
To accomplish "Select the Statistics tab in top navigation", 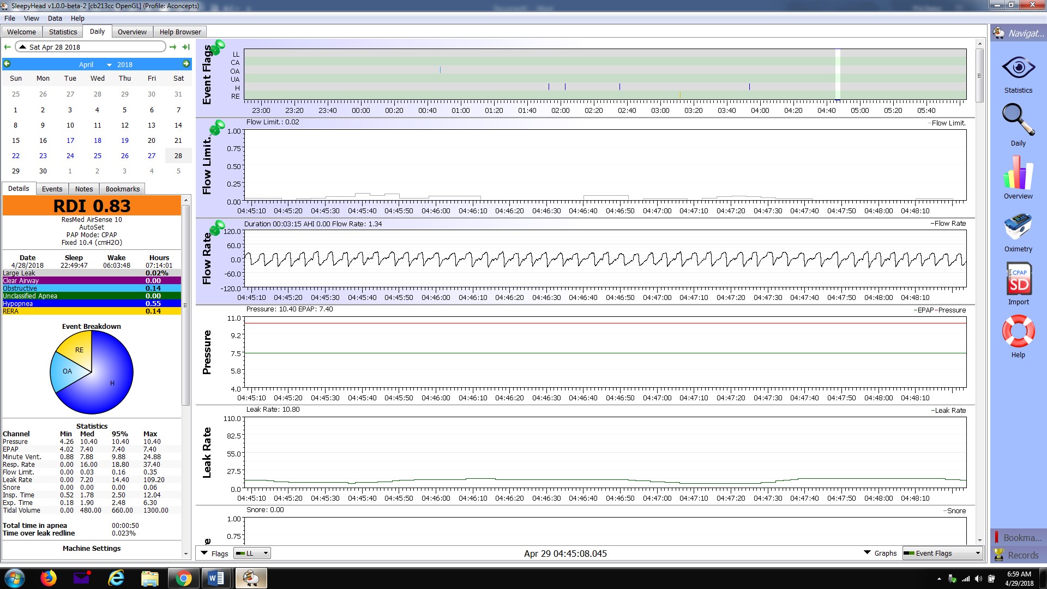I will click(63, 32).
